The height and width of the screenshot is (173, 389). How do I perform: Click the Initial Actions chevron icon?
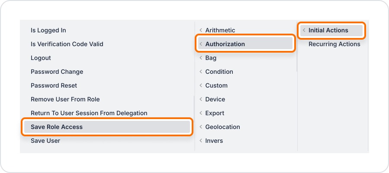click(x=304, y=30)
